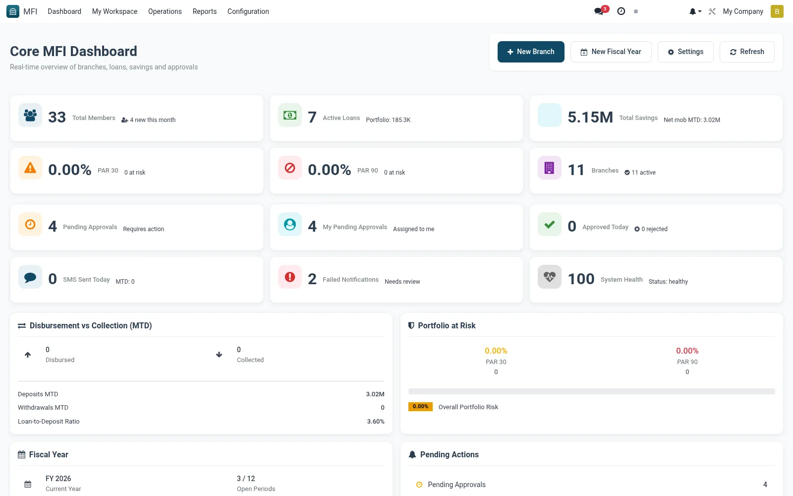793x496 pixels.
Task: Open the Configuration menu
Action: pos(248,11)
